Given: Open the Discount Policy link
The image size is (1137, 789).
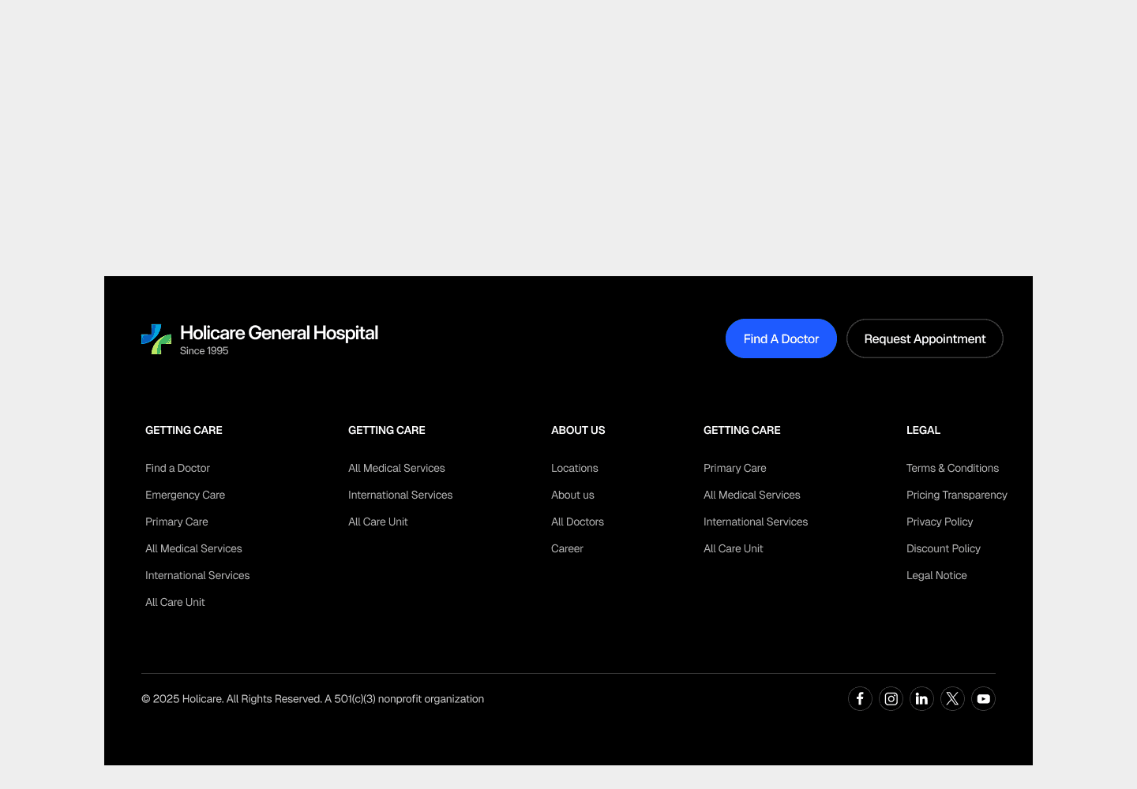Looking at the screenshot, I should (x=944, y=548).
